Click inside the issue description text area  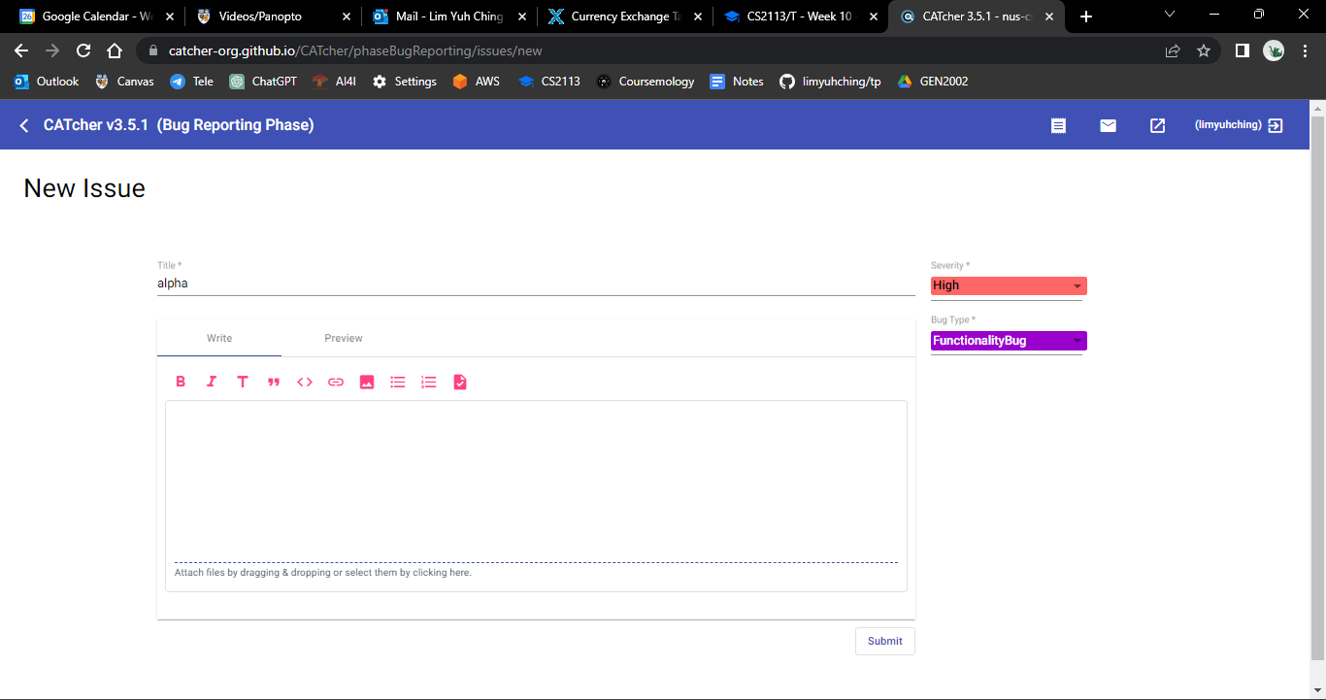point(536,481)
